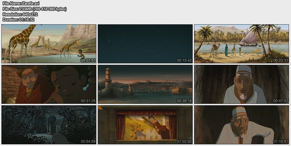Click the File Size 733MB text
This screenshot has height=146, width=291.
(34, 9)
